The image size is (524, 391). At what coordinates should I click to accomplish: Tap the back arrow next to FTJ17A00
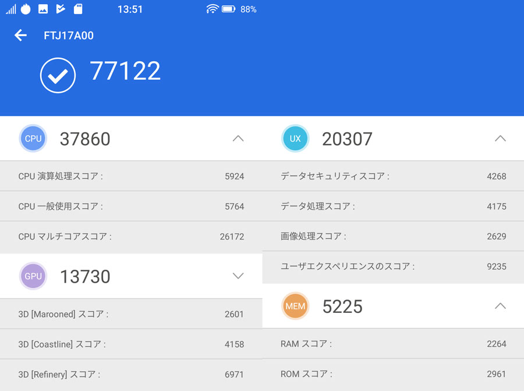tap(20, 35)
